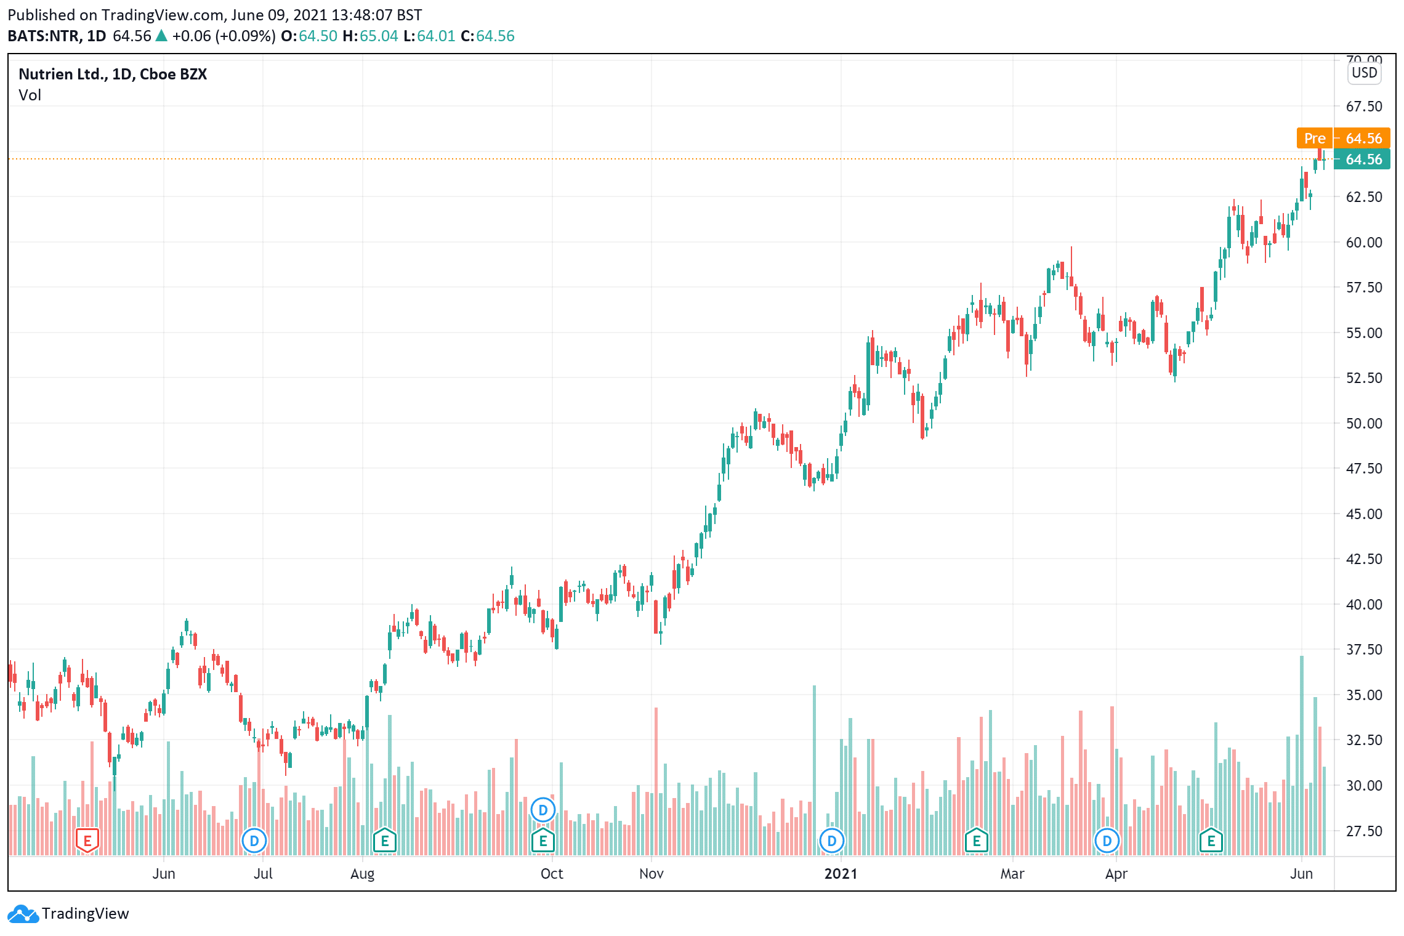
Task: Click the high value H:65.04
Action: click(371, 36)
